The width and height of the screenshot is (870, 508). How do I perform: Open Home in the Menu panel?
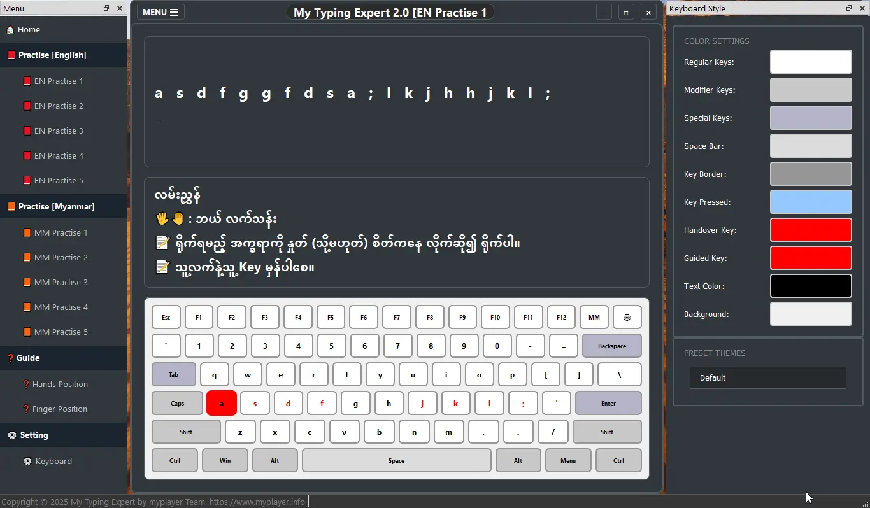point(64,30)
